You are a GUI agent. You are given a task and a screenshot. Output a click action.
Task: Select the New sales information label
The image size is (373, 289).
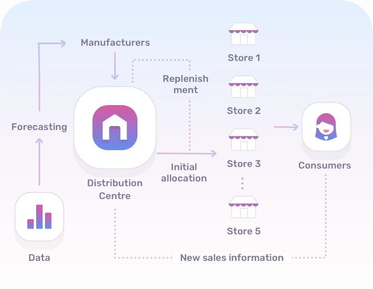pyautogui.click(x=232, y=258)
